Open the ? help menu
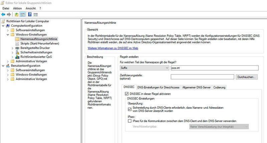Viewport: 267px width, 143px height. 40,8
